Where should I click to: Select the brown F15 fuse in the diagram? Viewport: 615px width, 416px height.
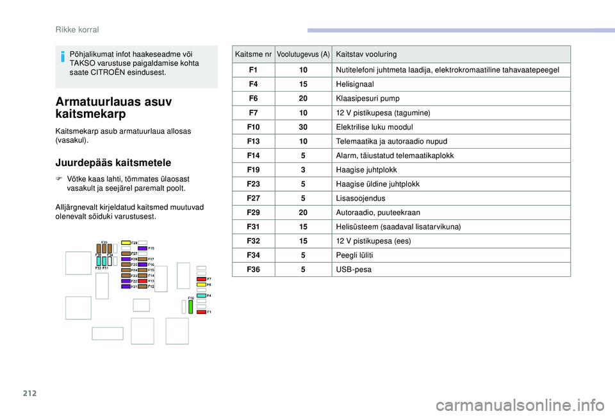(x=143, y=270)
